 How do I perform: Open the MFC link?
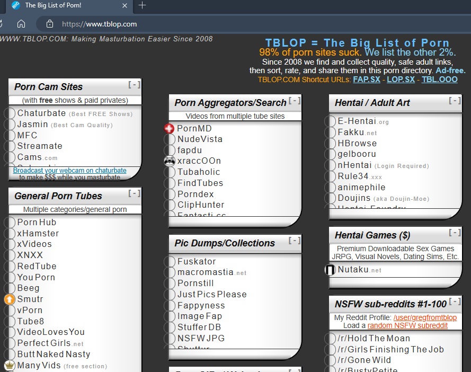point(28,136)
